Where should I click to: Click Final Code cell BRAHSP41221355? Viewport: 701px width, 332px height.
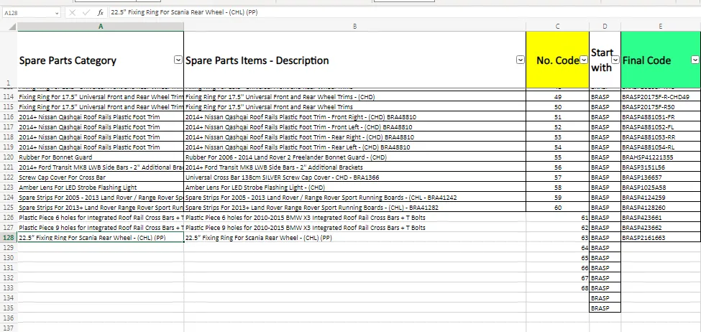click(x=661, y=157)
